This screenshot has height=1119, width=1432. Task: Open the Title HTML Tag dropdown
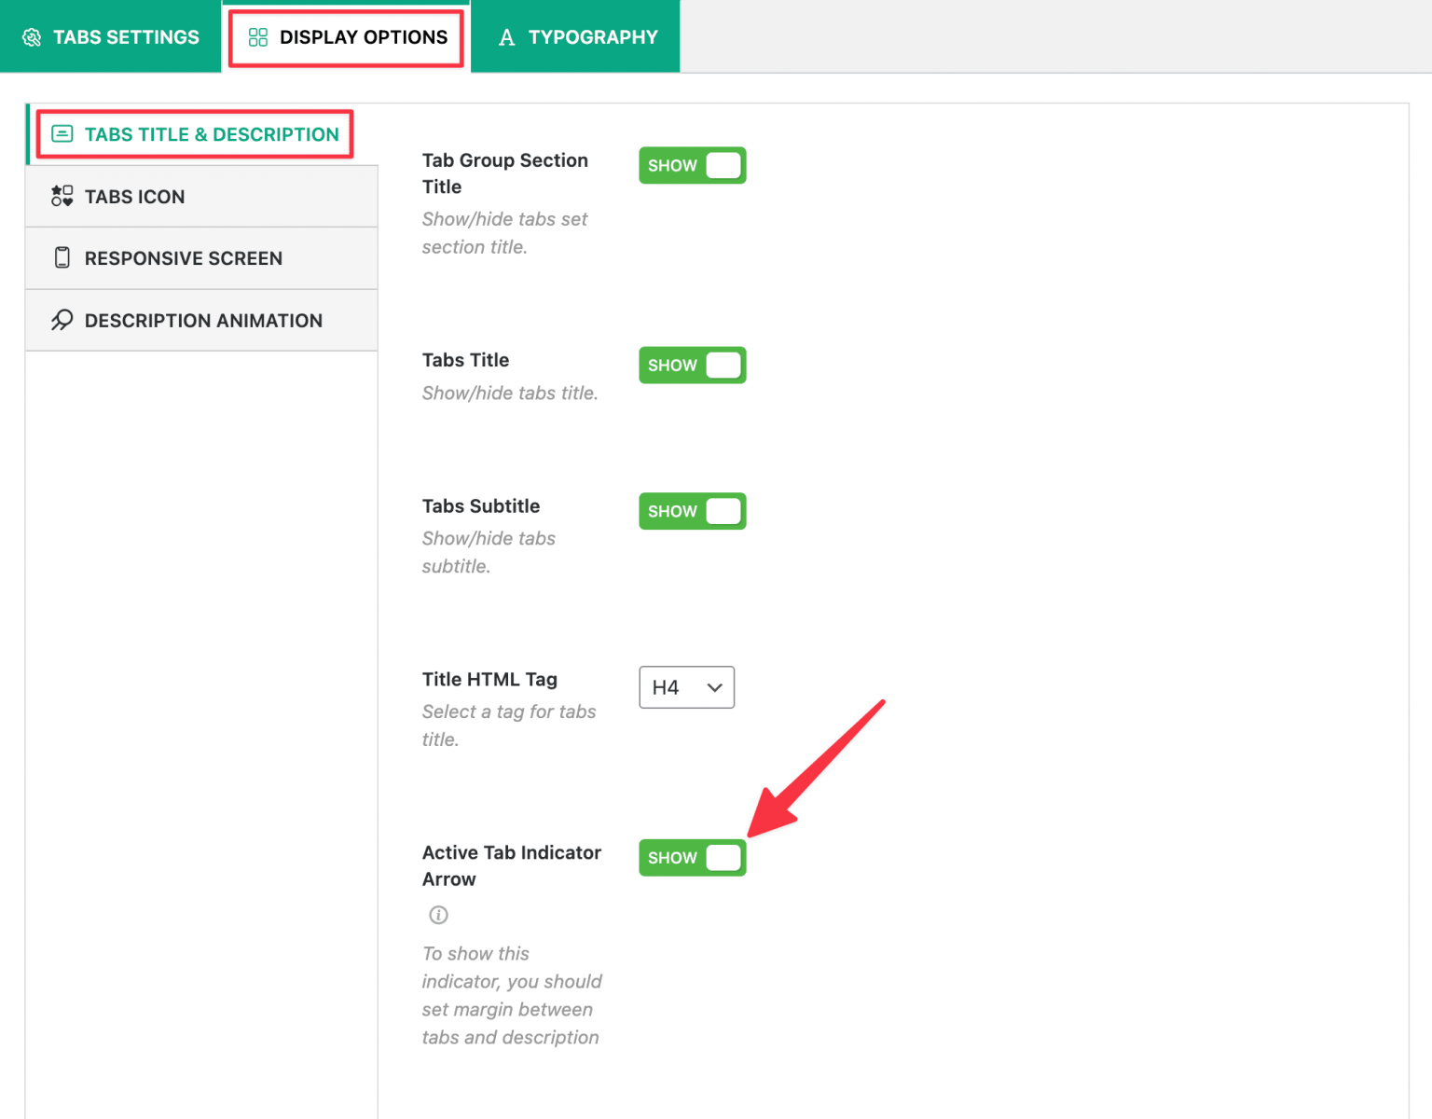click(687, 687)
